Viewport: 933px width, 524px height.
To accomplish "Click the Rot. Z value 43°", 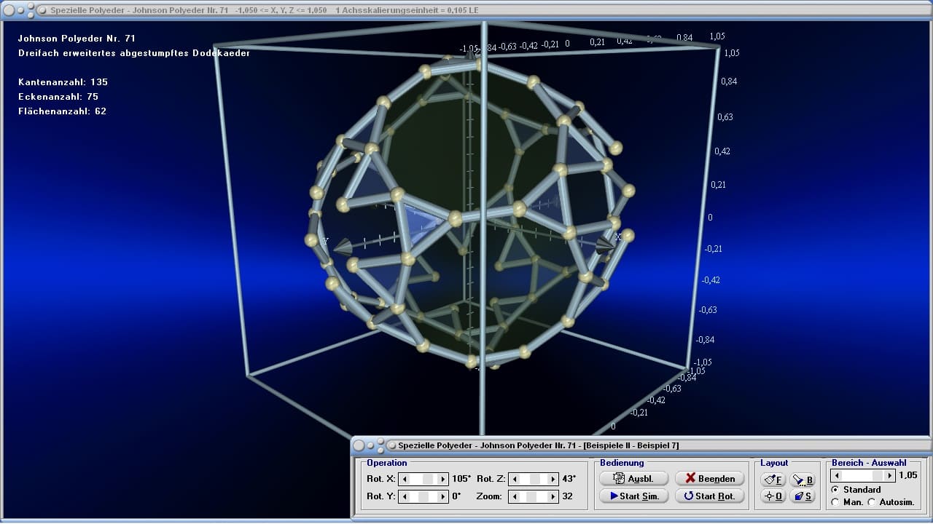I will click(x=569, y=479).
